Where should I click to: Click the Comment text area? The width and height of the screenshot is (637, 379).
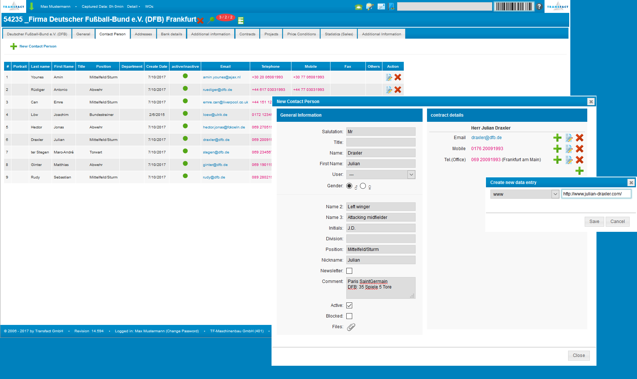[x=381, y=288]
